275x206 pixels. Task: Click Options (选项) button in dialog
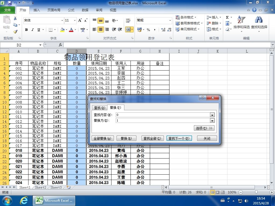pos(204,128)
